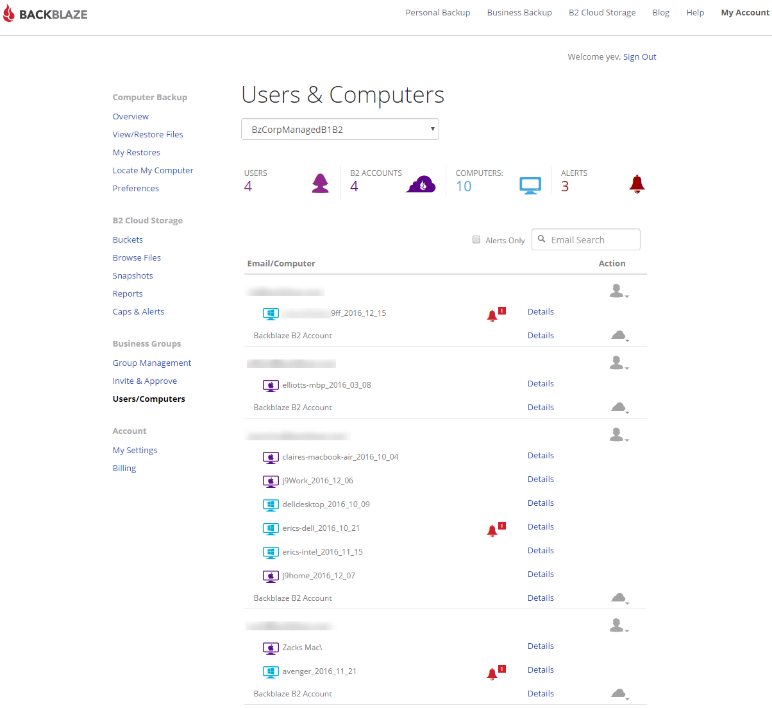The height and width of the screenshot is (708, 772).
Task: Open Preferences in sidebar
Action: pos(136,189)
